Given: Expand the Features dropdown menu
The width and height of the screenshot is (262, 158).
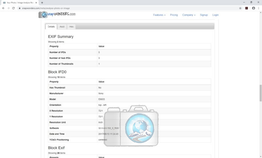Looking at the screenshot, I should click(159, 15).
